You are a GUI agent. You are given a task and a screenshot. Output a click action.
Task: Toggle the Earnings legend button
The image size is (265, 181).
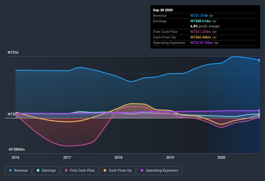[46, 171]
